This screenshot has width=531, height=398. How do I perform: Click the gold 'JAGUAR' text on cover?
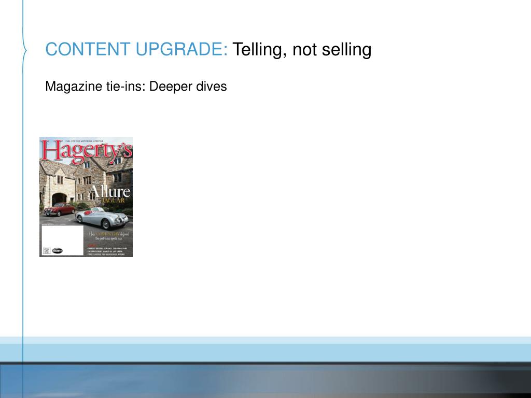113,201
